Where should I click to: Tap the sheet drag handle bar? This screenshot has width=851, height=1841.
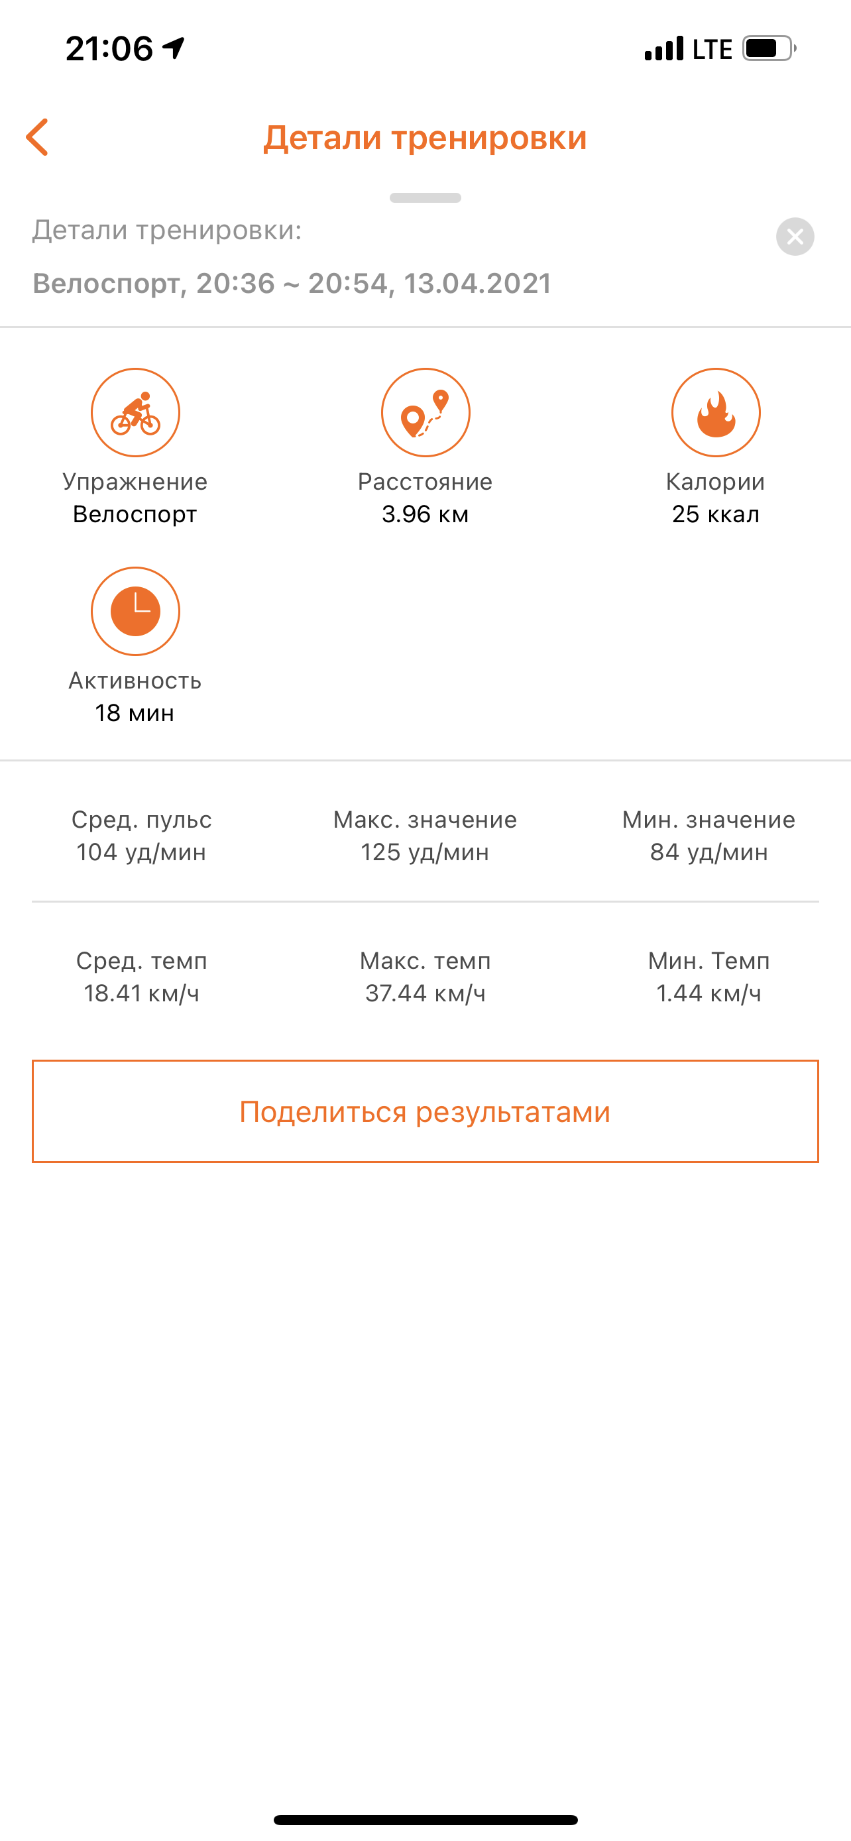tap(425, 198)
